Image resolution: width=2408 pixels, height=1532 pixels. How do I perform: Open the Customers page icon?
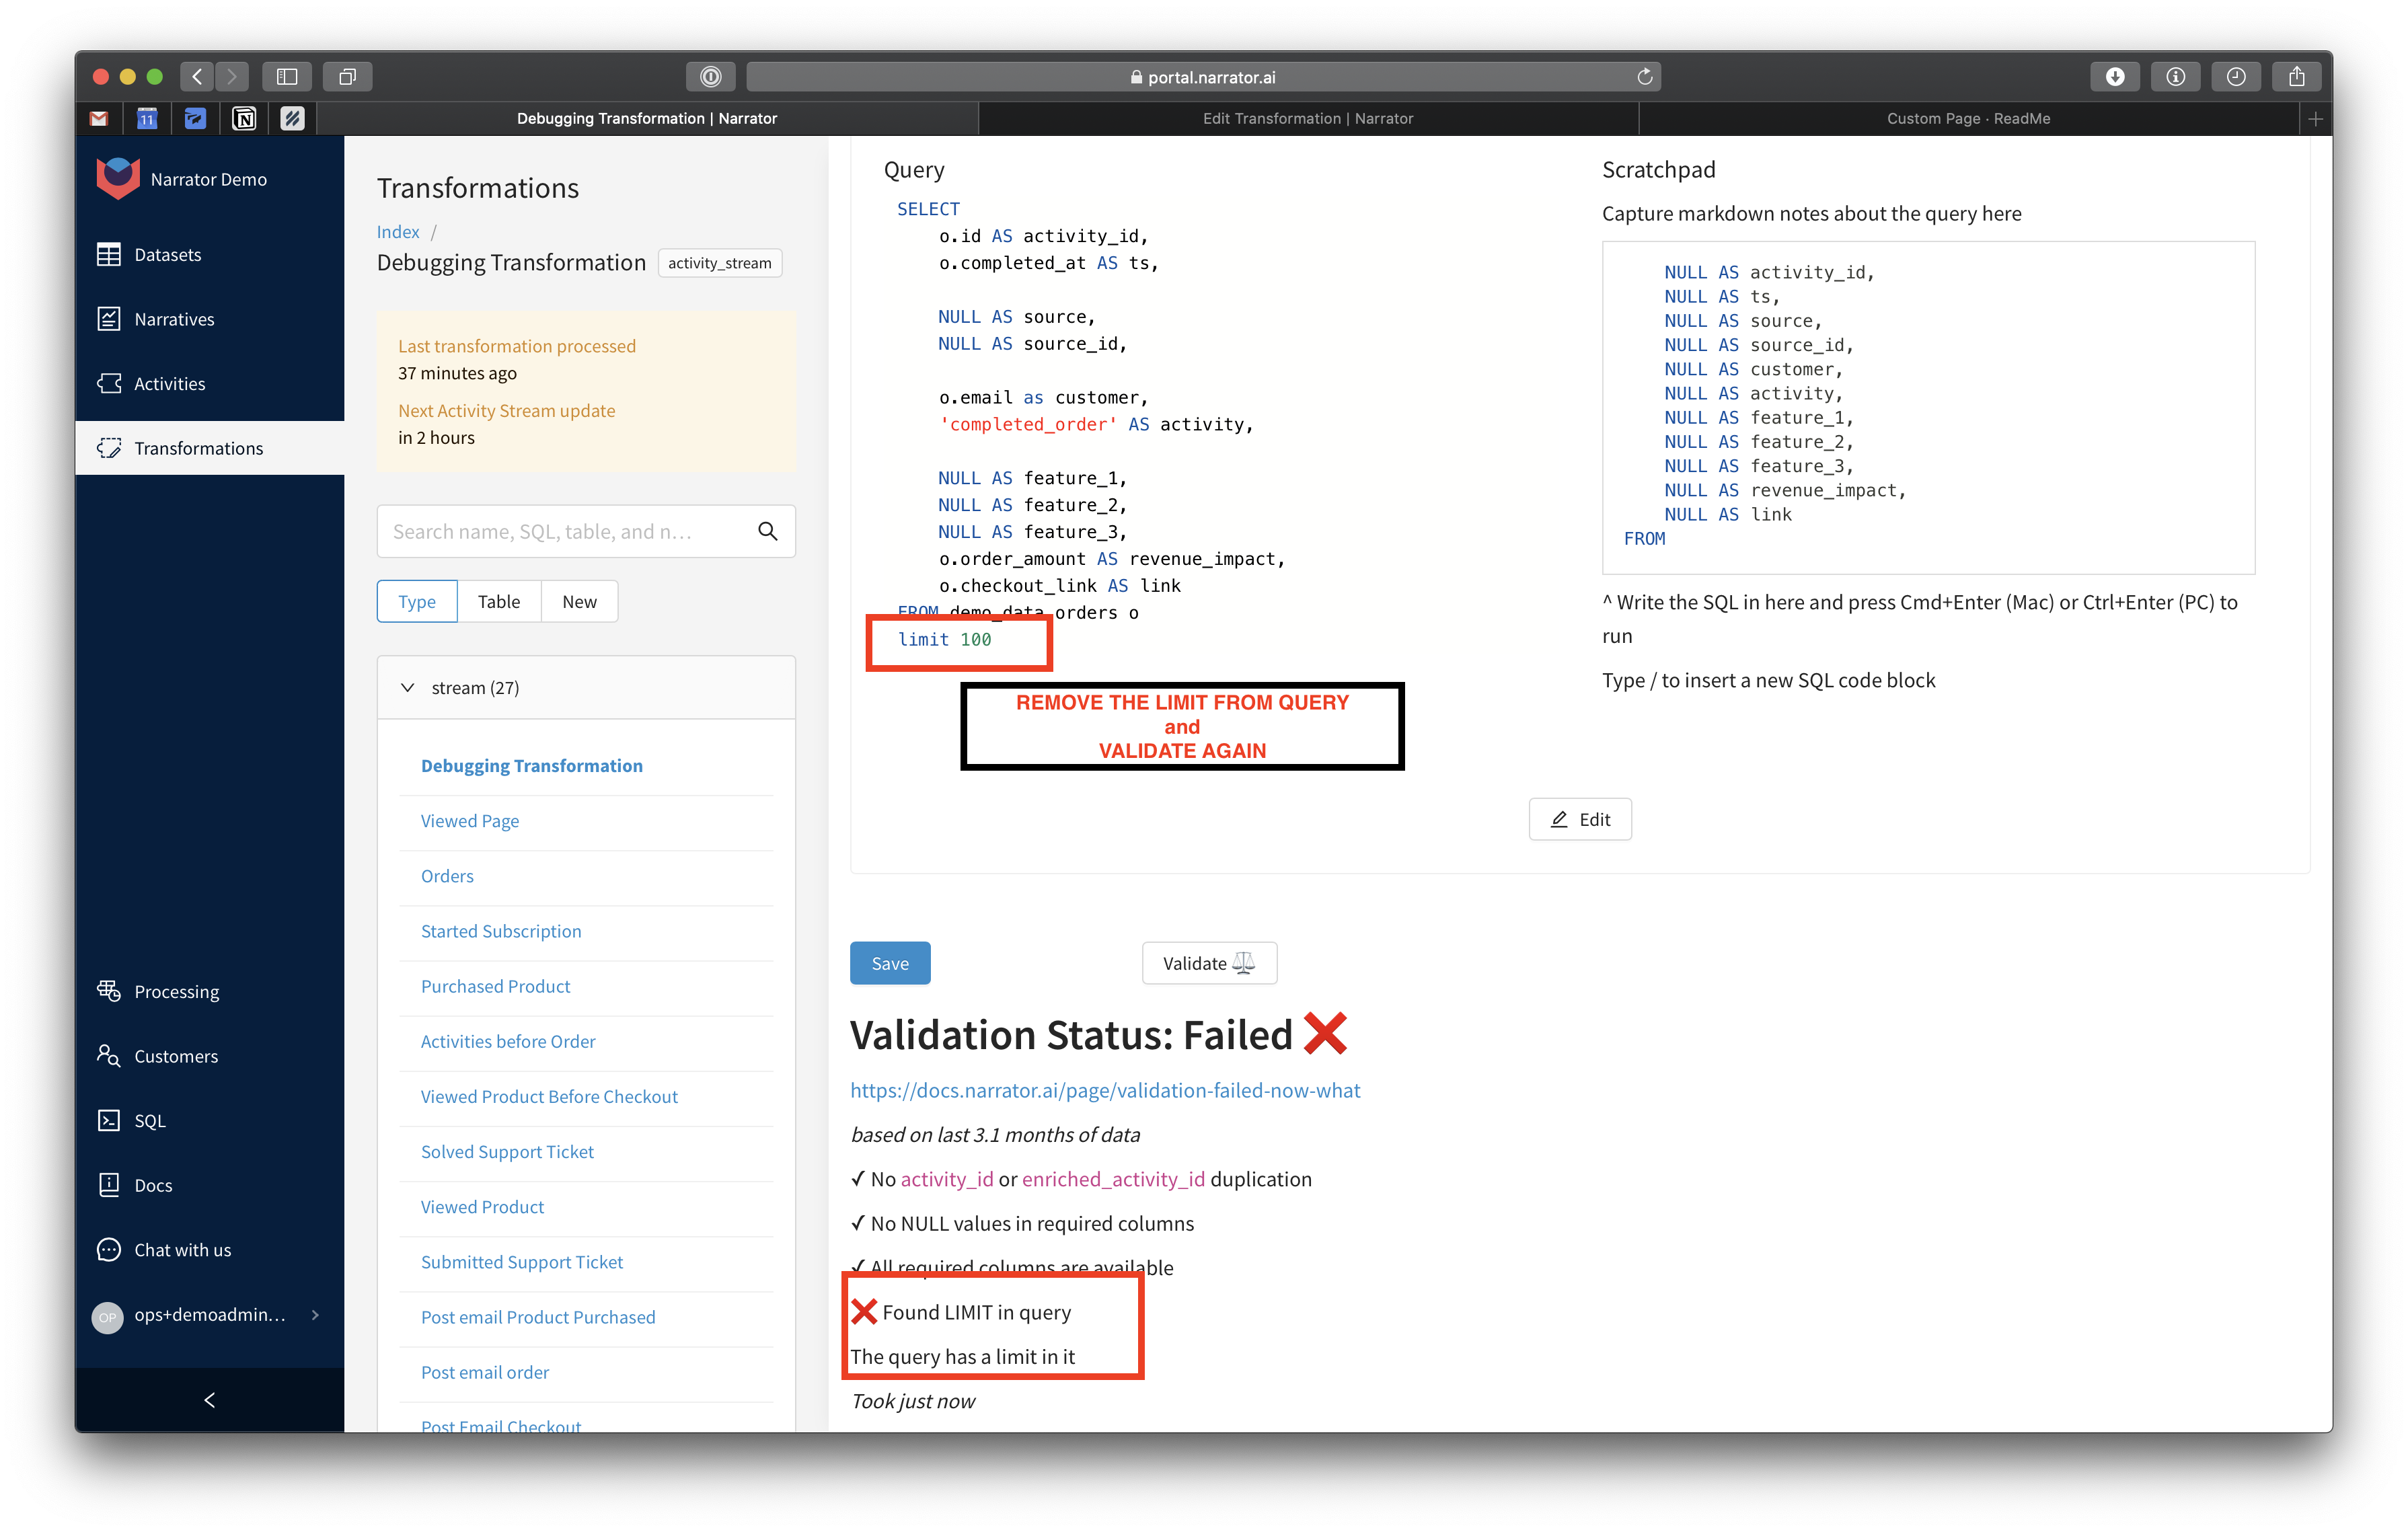(x=108, y=1055)
